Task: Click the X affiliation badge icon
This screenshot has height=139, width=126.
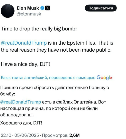Action: coord(48,8)
